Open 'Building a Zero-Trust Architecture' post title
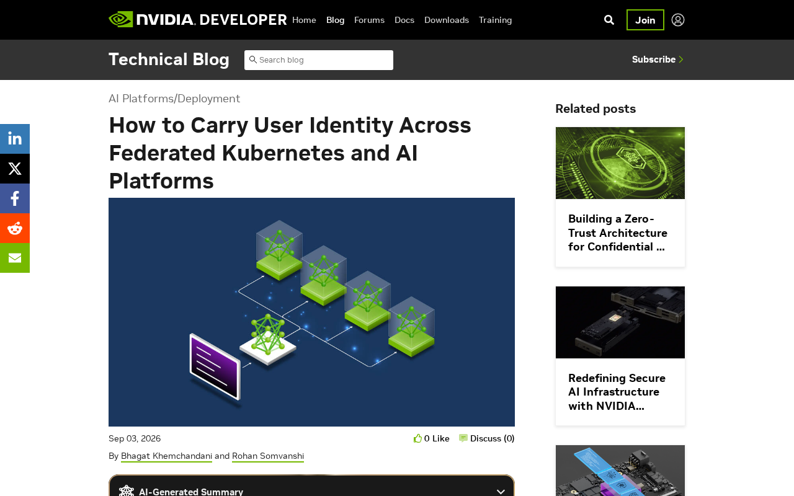 click(x=618, y=232)
